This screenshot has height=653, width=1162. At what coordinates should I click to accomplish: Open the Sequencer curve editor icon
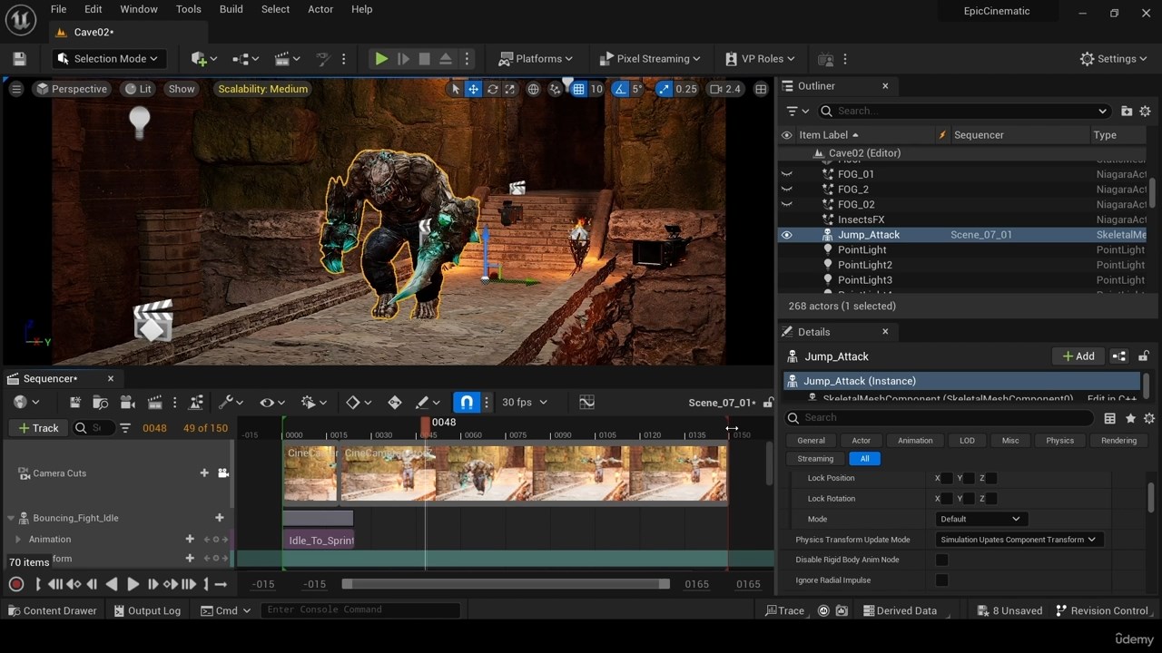click(586, 402)
